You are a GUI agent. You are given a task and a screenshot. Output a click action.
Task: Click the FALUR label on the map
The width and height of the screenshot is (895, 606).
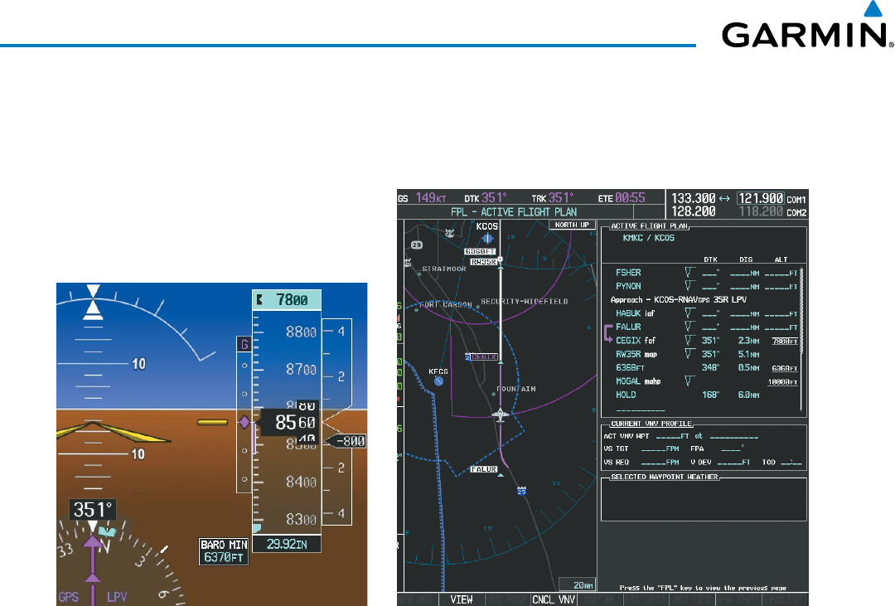point(483,469)
